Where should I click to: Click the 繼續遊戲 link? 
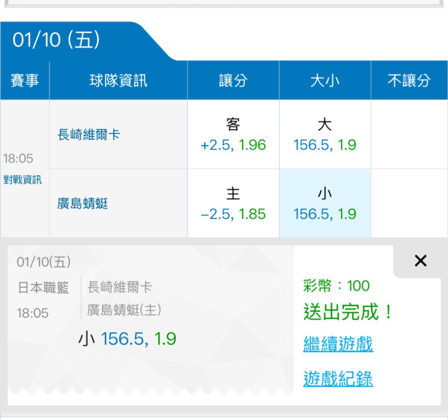pyautogui.click(x=338, y=345)
